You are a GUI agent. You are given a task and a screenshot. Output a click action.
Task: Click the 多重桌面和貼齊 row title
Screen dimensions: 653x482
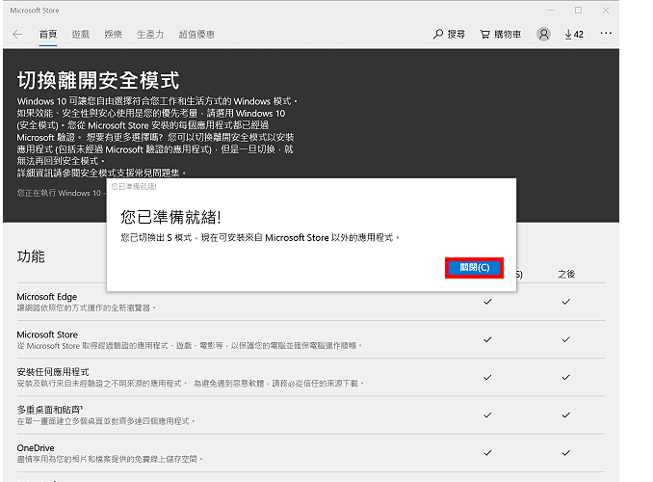click(x=49, y=410)
